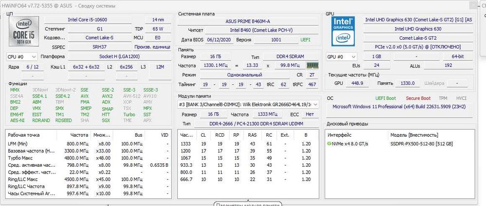Screen dimensions: 486x206
Task: Select the Ring/LLC Макс row
Action: coord(88,179)
